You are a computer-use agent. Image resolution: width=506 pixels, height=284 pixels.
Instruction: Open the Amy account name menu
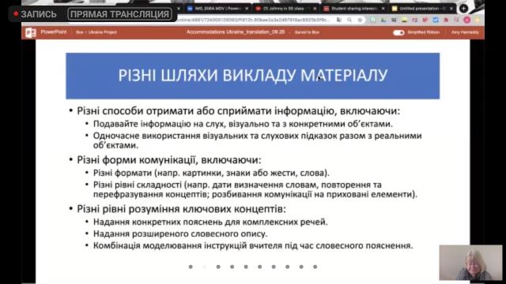click(x=465, y=32)
